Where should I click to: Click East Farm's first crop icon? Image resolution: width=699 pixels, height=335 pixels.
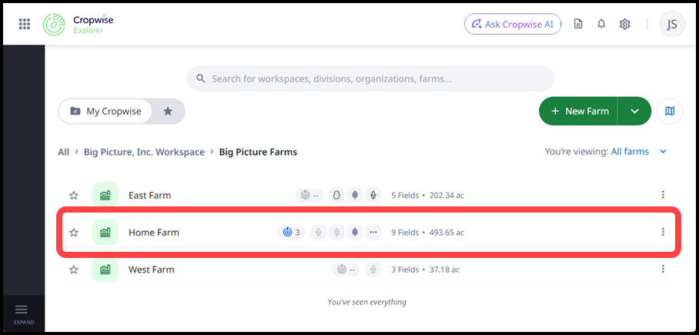point(336,195)
